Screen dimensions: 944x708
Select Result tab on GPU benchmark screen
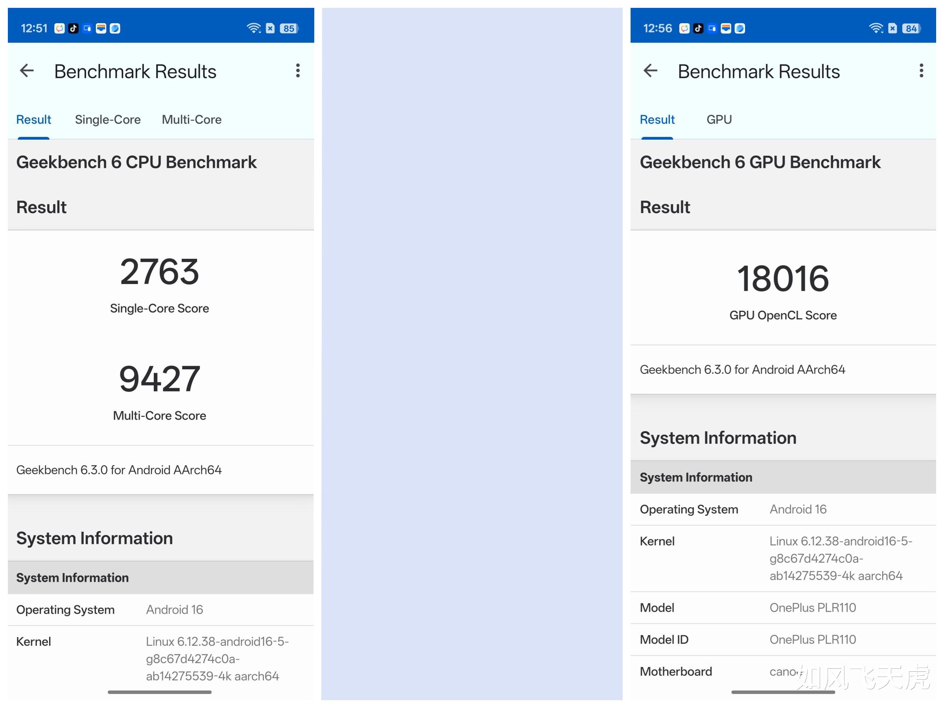click(657, 120)
